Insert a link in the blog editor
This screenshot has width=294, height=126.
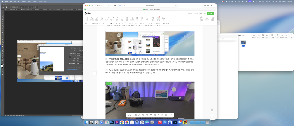pyautogui.click(x=117, y=18)
